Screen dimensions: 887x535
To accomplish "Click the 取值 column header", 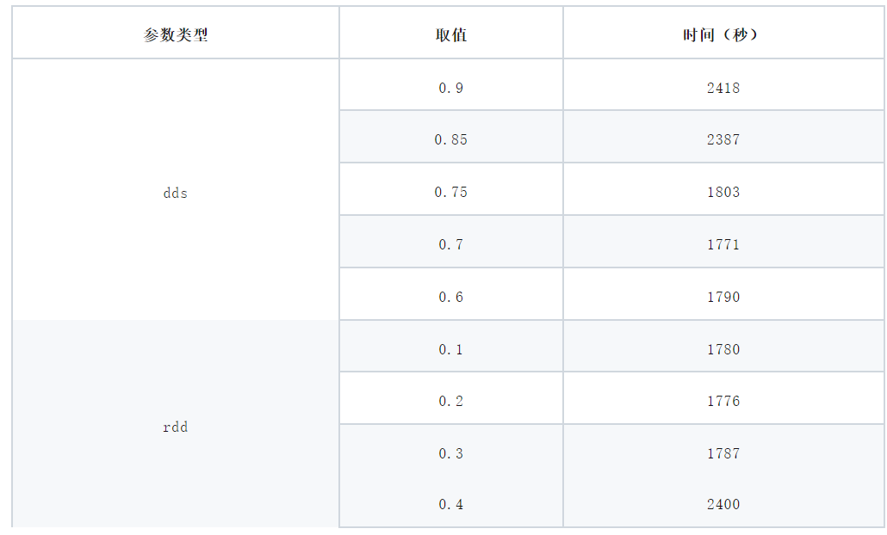I will coord(451,35).
